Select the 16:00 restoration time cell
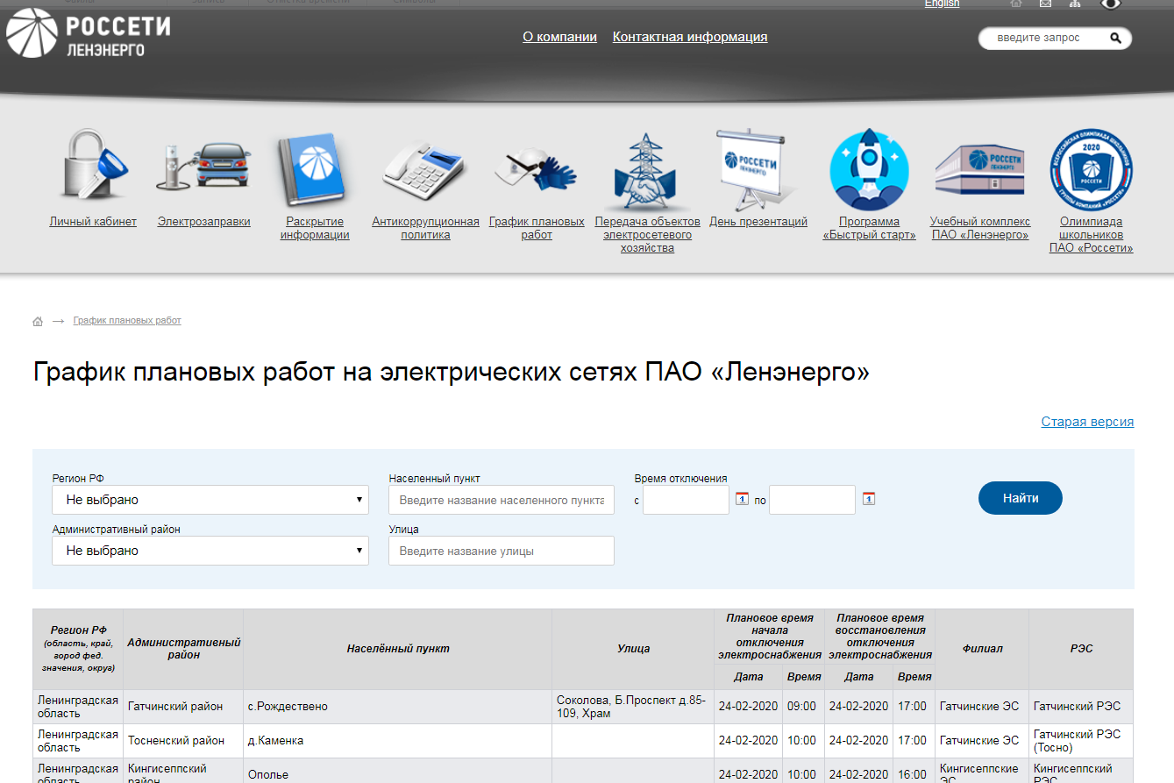 coord(914,772)
